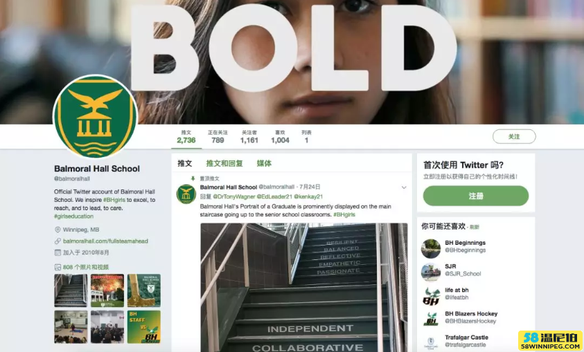
Task: Expand the pinned tweet options chevron
Action: pyautogui.click(x=404, y=187)
